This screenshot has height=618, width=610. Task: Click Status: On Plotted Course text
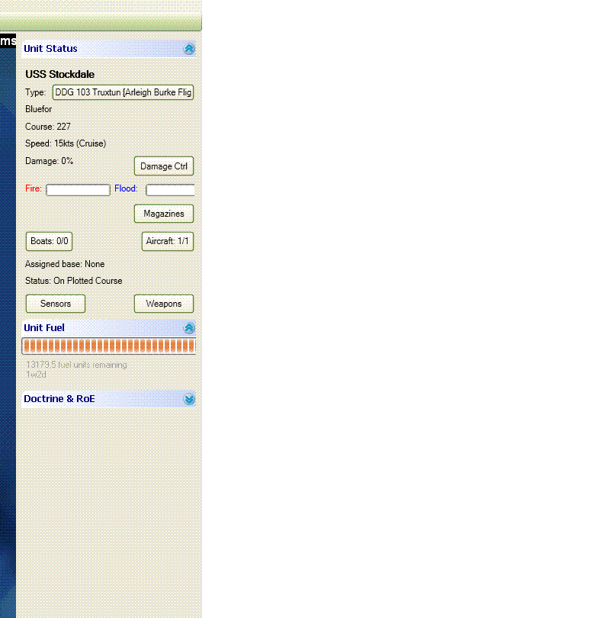(x=74, y=281)
